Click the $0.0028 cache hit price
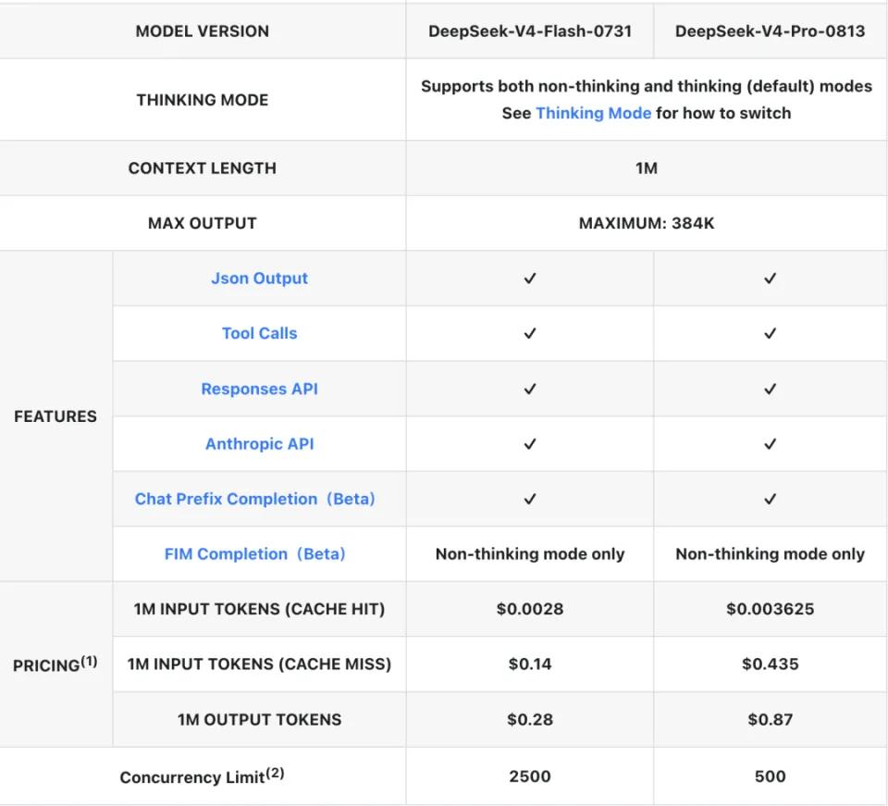 click(x=529, y=609)
